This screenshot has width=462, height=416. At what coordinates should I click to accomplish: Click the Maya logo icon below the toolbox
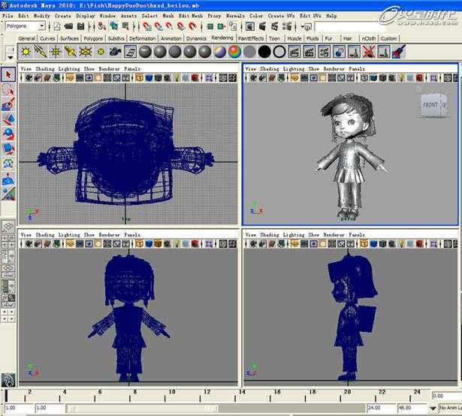[x=8, y=380]
